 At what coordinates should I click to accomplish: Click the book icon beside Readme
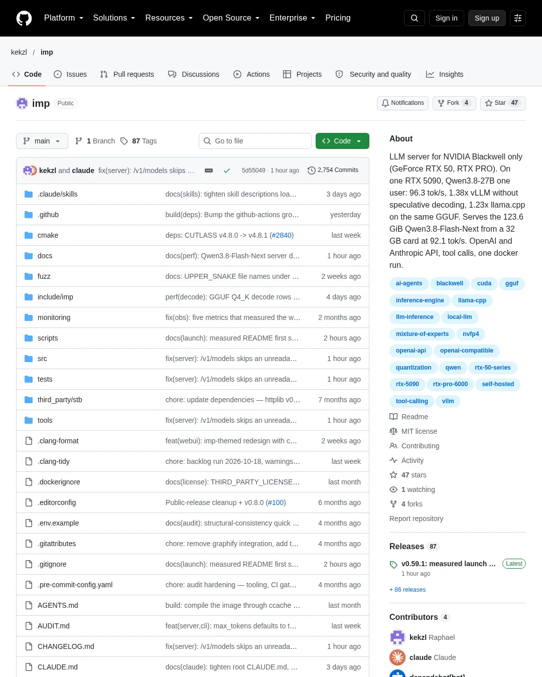coord(393,417)
